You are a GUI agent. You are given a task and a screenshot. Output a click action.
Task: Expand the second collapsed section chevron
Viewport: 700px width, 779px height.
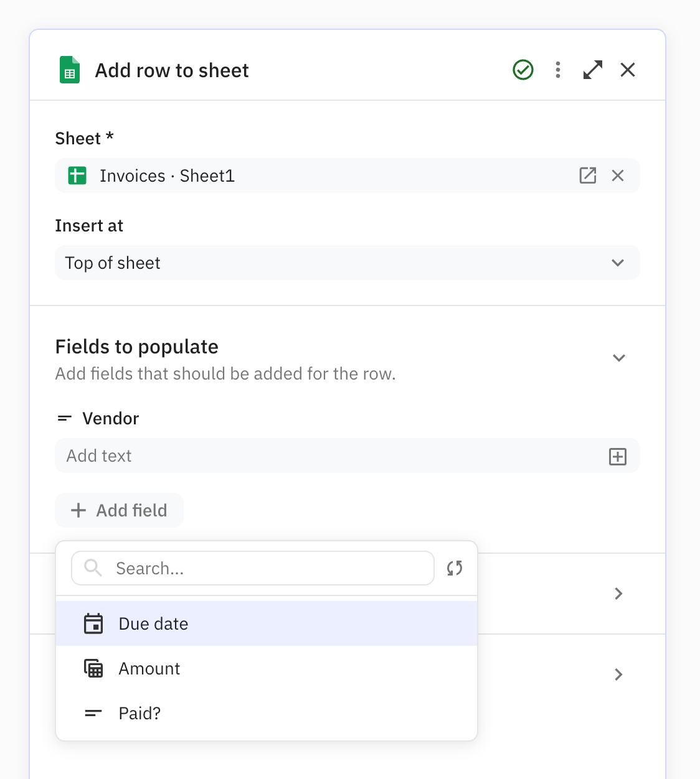[618, 674]
